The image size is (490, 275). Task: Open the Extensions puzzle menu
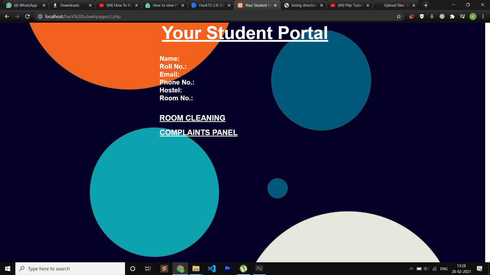(x=452, y=16)
